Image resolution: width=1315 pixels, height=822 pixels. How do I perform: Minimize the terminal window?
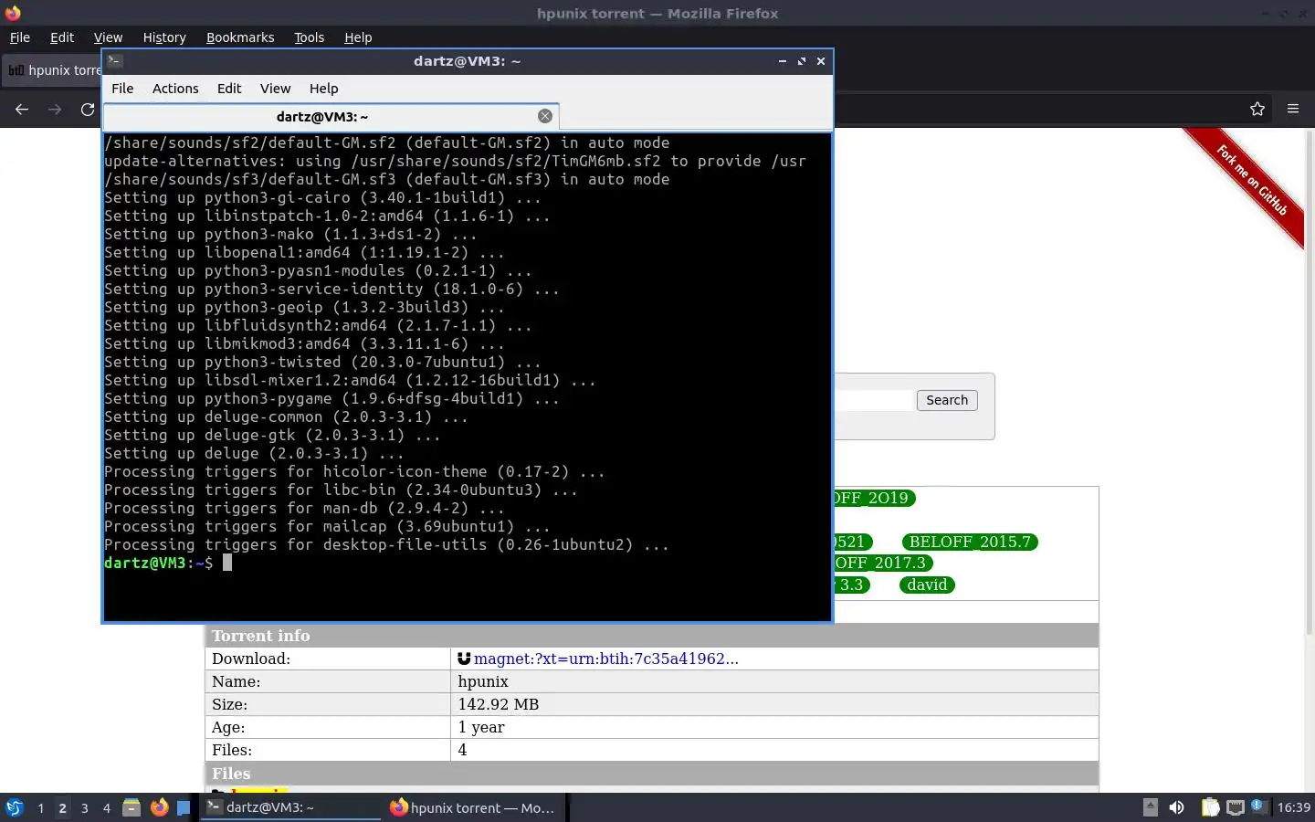782,61
